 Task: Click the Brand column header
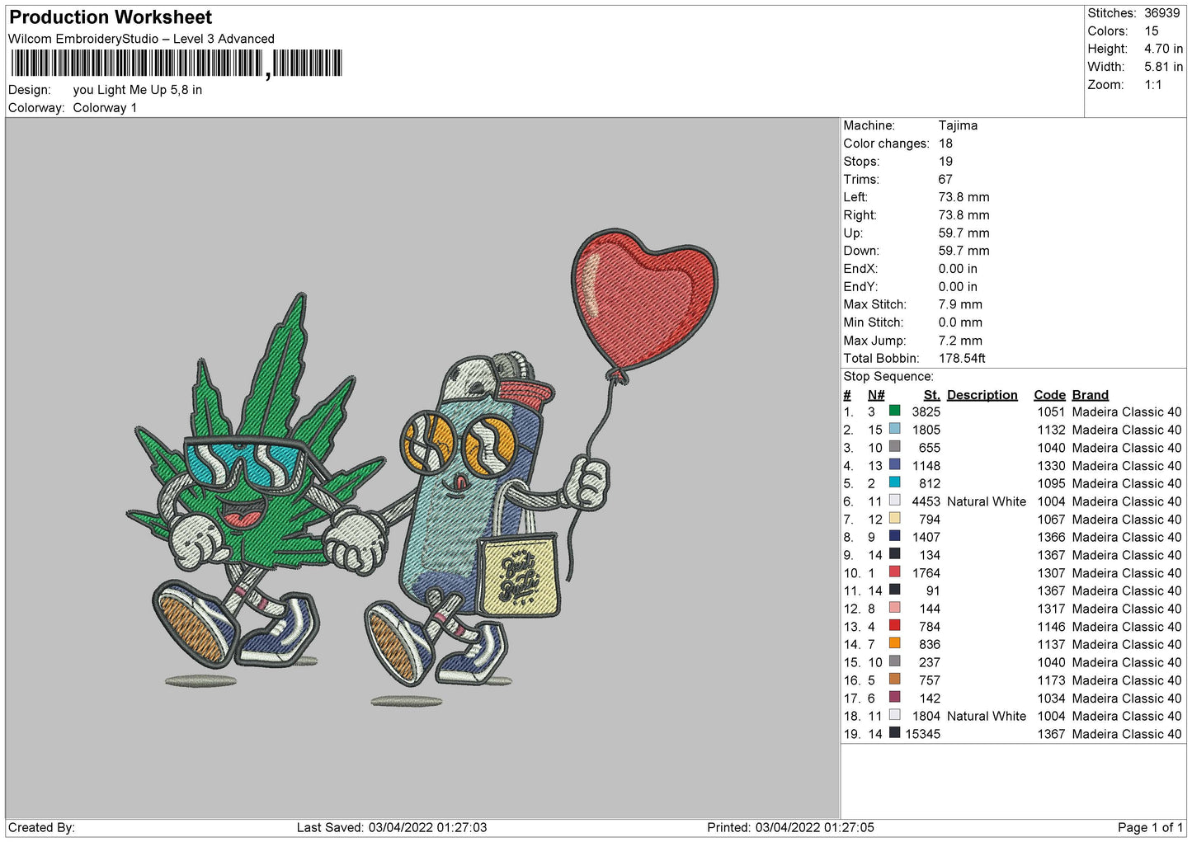tap(1090, 395)
